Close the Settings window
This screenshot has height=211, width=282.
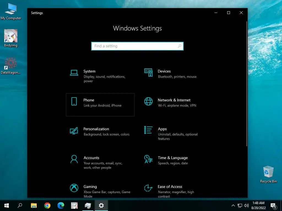click(241, 13)
